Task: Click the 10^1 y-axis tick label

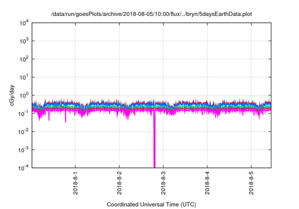Action: [24, 77]
